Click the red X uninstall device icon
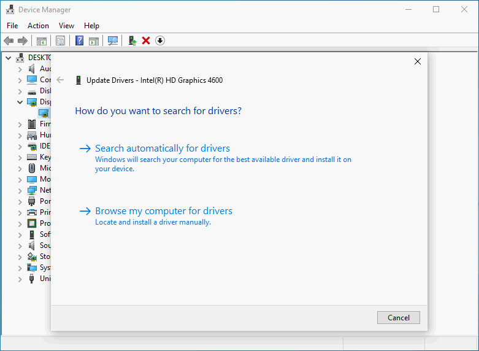The height and width of the screenshot is (351, 479). [146, 40]
